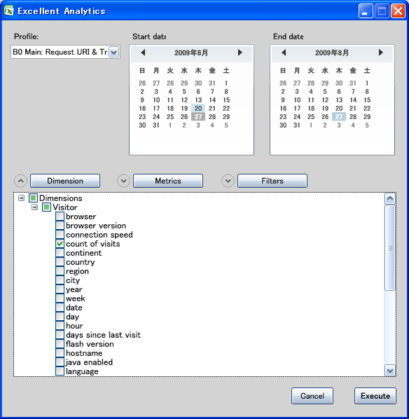The width and height of the screenshot is (409, 419).
Task: Click the round arrow icon beside Filters
Action: click(x=228, y=181)
